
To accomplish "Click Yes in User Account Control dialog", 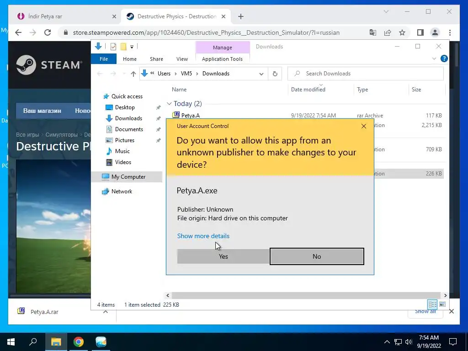I will coord(223,256).
